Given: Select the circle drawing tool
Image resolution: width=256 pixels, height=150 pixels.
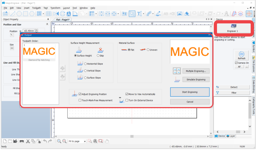Looking at the screenshot, I should point(19,14).
